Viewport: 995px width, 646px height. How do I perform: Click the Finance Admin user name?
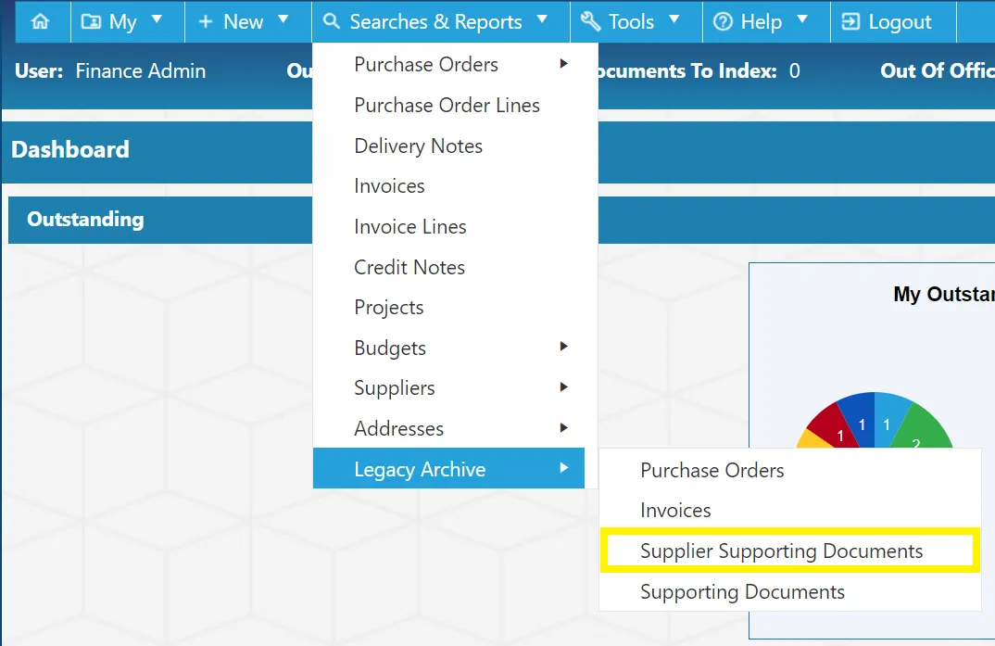[x=140, y=71]
